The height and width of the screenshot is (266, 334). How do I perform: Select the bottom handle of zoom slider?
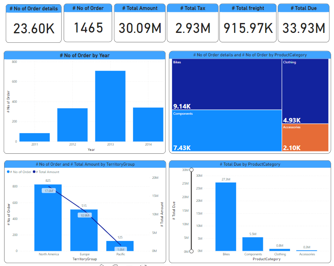click(x=191, y=251)
